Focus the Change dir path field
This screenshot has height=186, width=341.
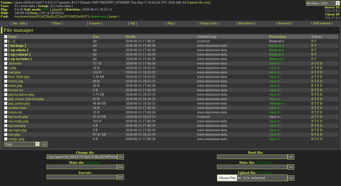tap(82, 157)
